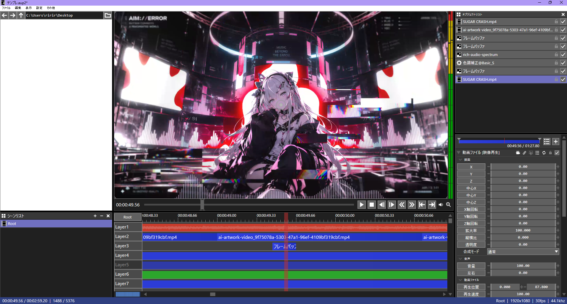This screenshot has width=567, height=304.
Task: Add a new scene with the plus icon
Action: pos(95,216)
